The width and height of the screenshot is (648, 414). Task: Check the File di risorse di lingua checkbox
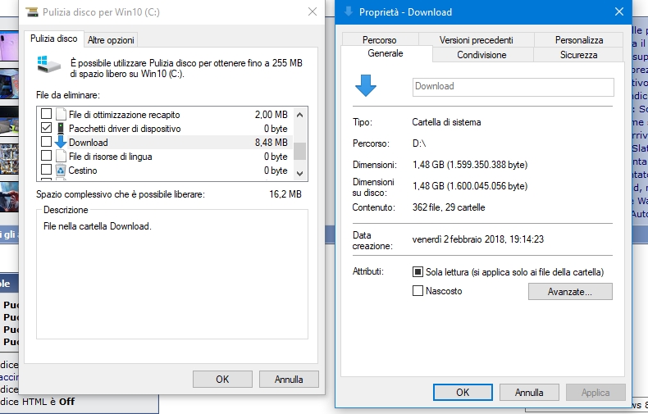[46, 156]
